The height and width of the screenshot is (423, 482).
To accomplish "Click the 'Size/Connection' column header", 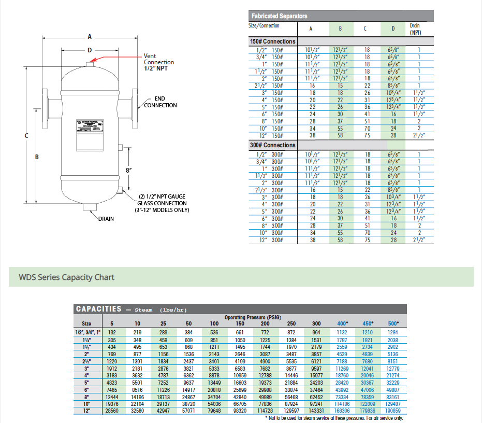I will [264, 26].
